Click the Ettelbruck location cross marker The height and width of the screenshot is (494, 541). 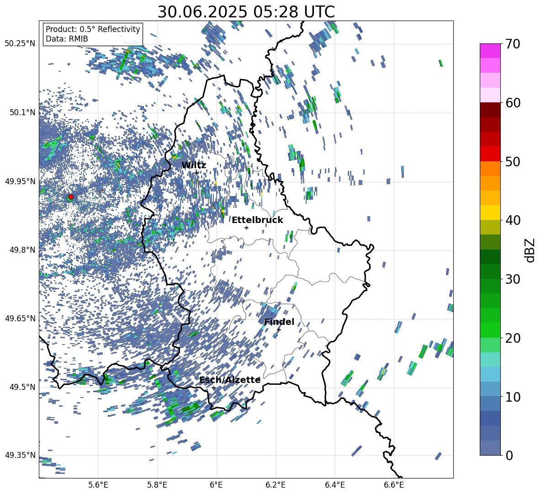coord(246,228)
